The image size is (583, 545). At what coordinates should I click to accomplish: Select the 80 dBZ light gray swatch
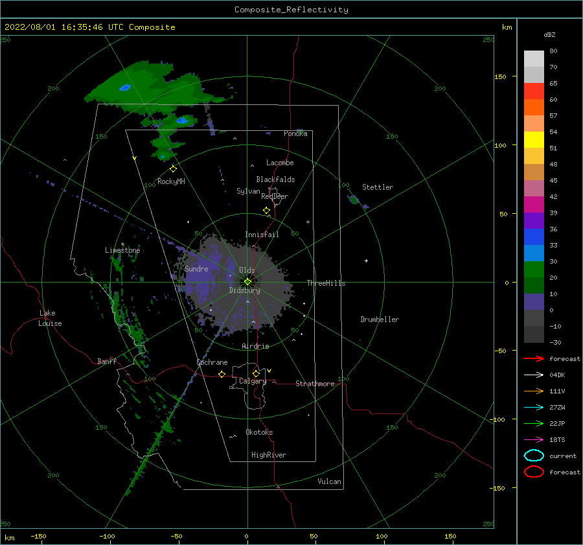coord(534,59)
